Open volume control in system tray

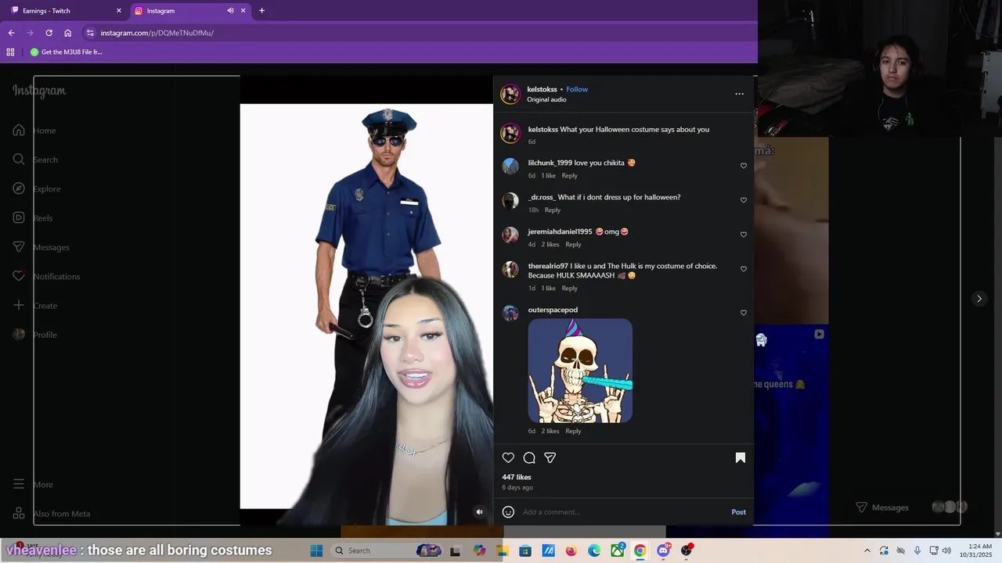tap(946, 550)
